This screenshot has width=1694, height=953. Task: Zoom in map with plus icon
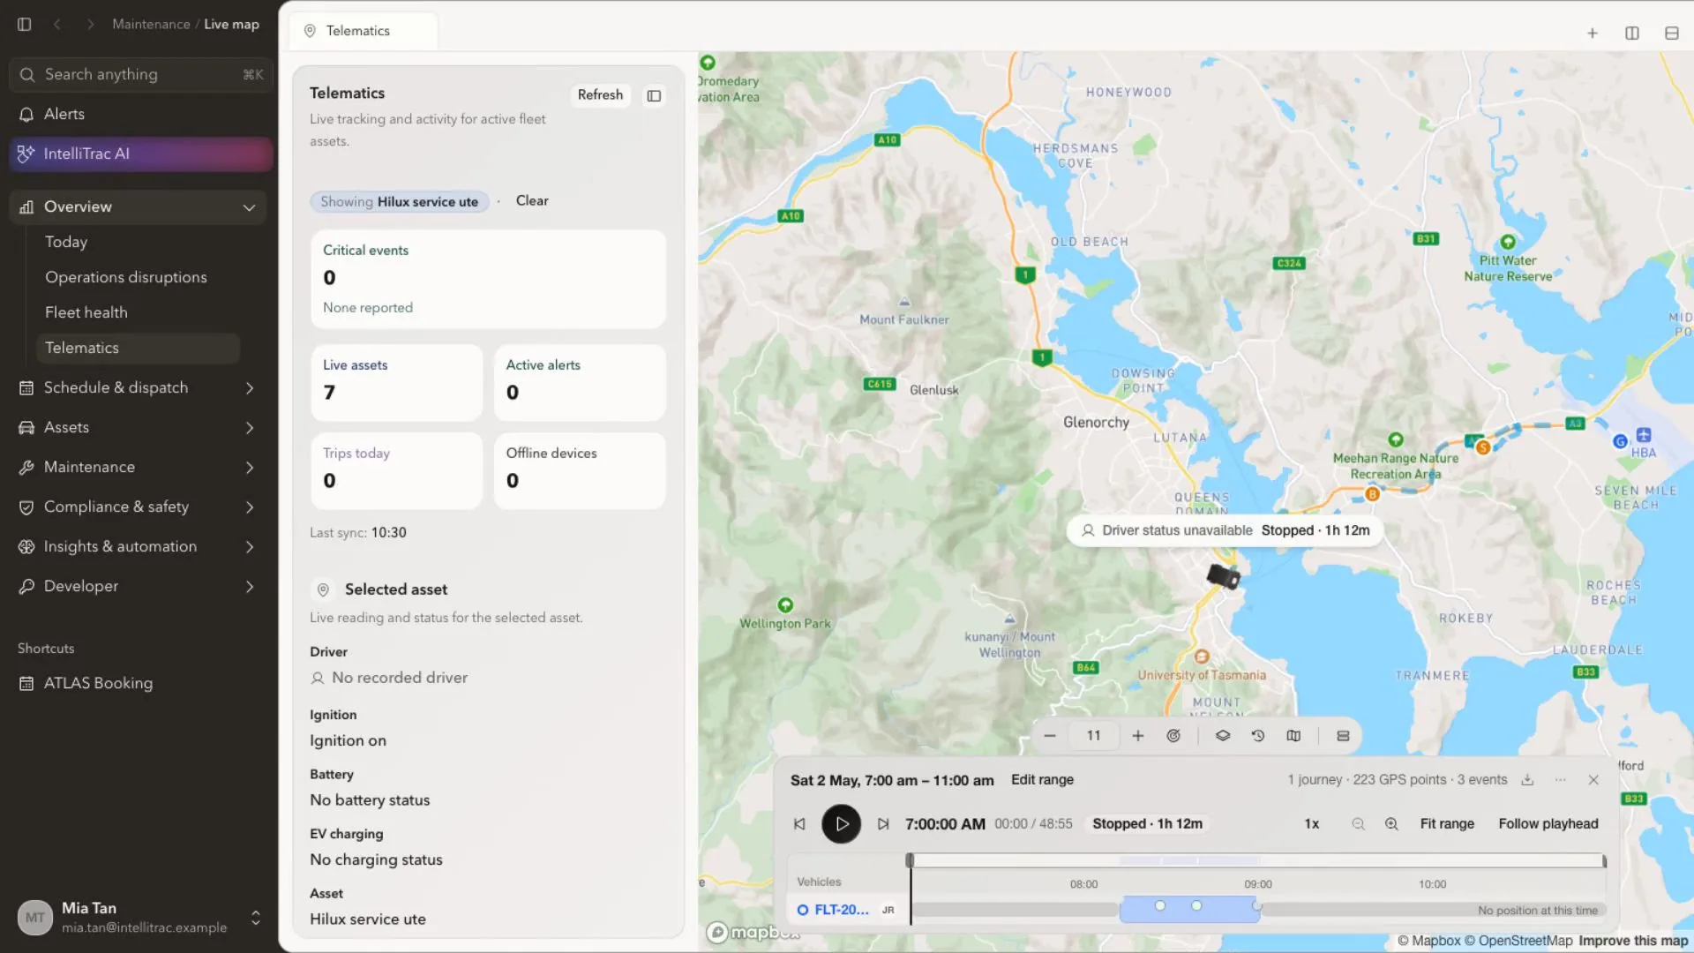(x=1138, y=736)
